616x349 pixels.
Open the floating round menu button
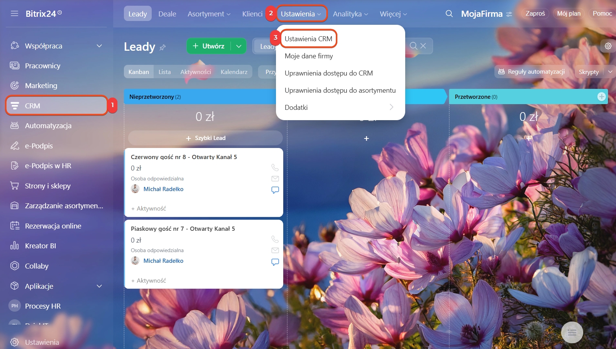[x=572, y=333]
